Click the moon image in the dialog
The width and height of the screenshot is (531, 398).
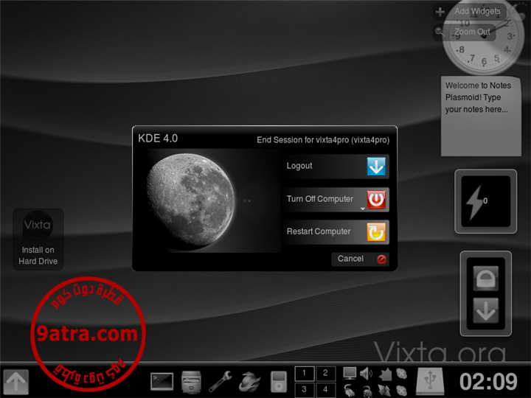192,200
